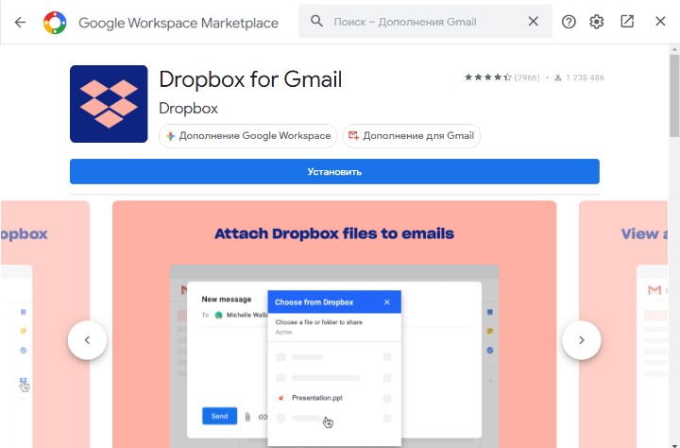
Task: Click the user count 1 238 486
Action: [x=579, y=78]
